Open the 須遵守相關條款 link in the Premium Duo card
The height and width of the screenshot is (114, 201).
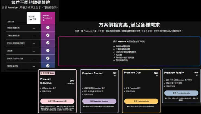tap(150, 106)
